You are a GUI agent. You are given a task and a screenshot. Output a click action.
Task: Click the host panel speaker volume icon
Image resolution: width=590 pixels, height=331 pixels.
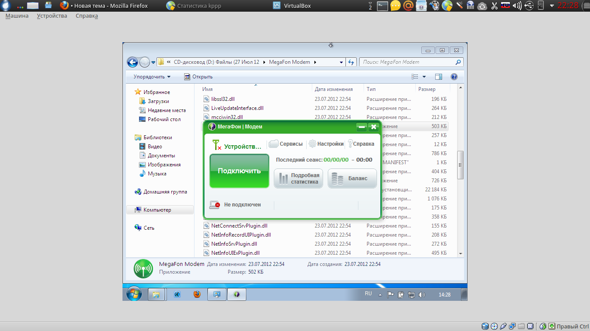[x=517, y=6]
